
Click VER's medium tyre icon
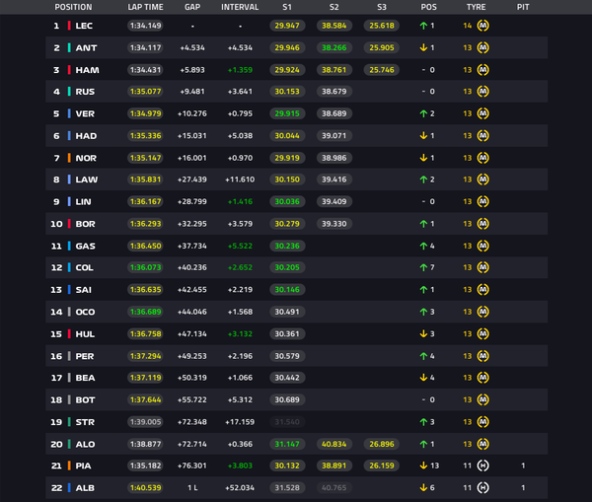[x=482, y=113]
